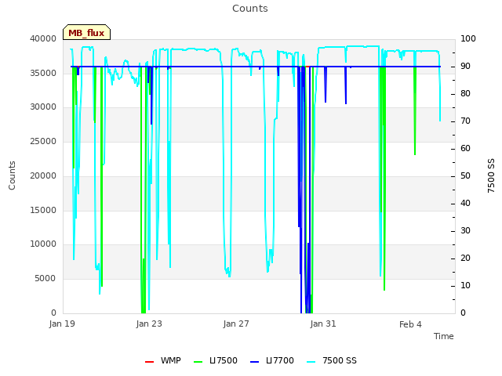The image size is (502, 376).
Task: Click the cyan 7500 SS legend swatch
Action: (311, 362)
